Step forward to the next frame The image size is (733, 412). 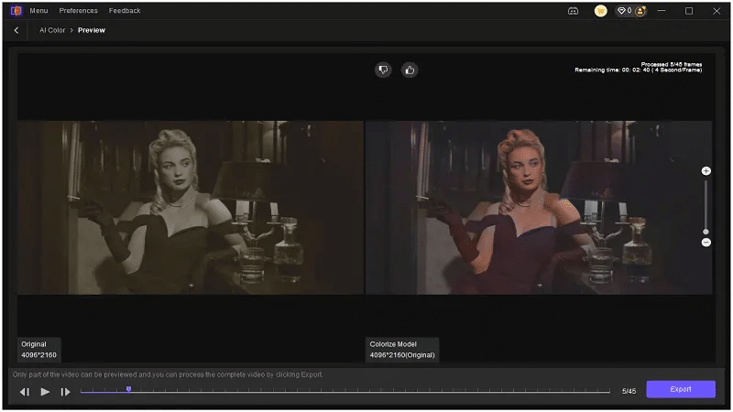[65, 392]
